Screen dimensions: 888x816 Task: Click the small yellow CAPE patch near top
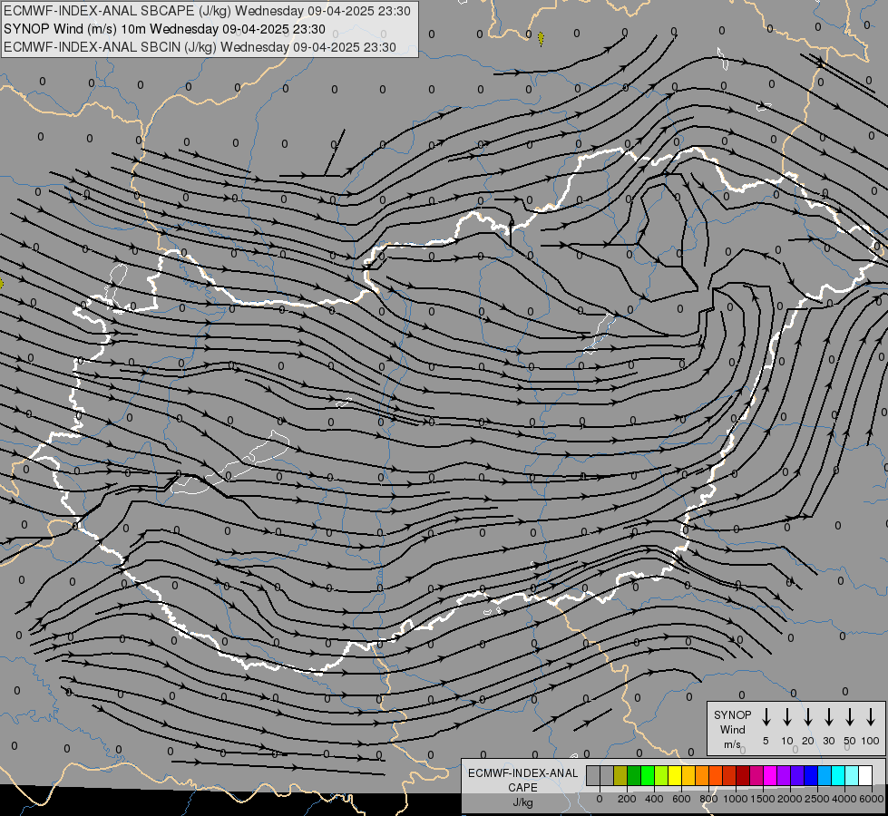541,38
